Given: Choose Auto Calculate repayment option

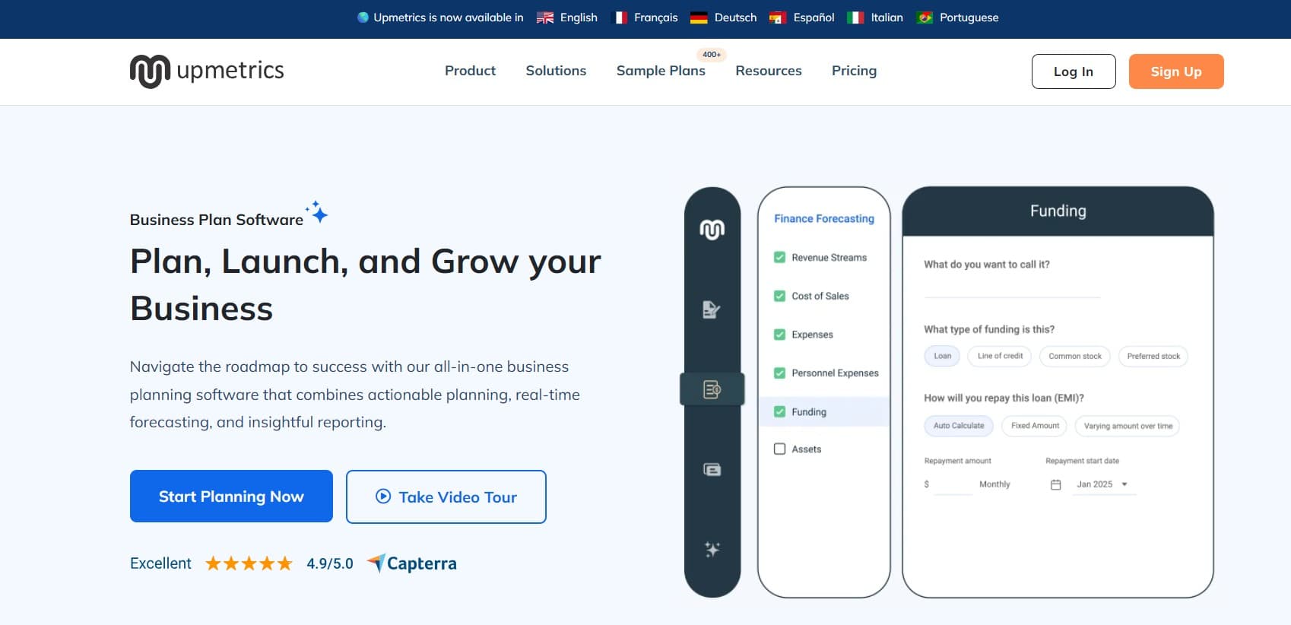Looking at the screenshot, I should coord(959,426).
